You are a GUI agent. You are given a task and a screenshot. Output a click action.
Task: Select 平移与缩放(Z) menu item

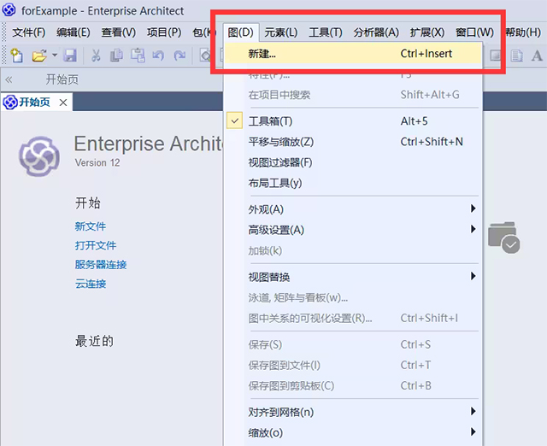click(353, 142)
